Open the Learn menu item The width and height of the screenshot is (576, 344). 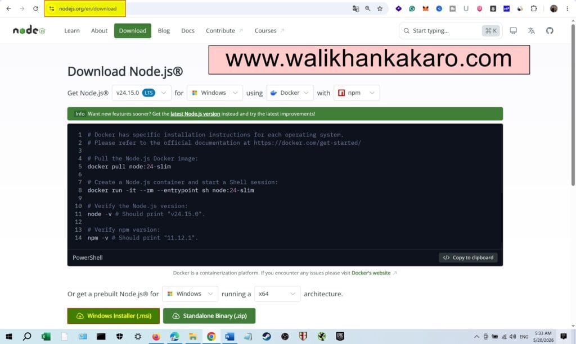[71, 31]
